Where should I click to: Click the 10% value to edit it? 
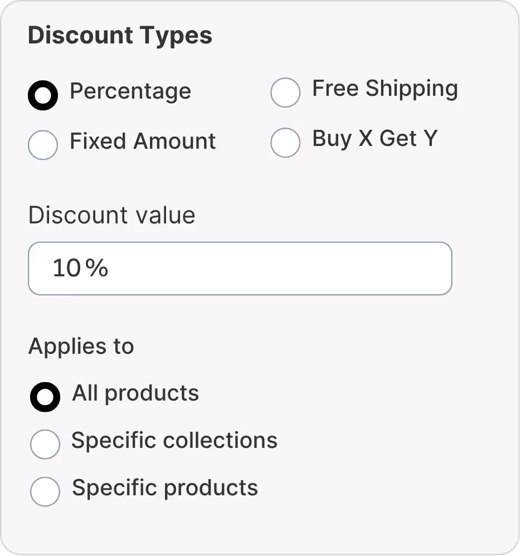79,268
